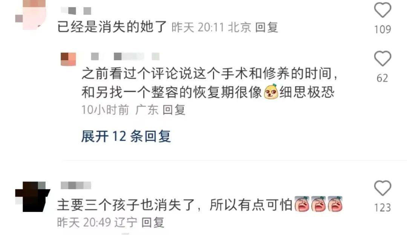
Task: Click the blurred username of the 辽宁 commenter
Action: click(x=76, y=185)
